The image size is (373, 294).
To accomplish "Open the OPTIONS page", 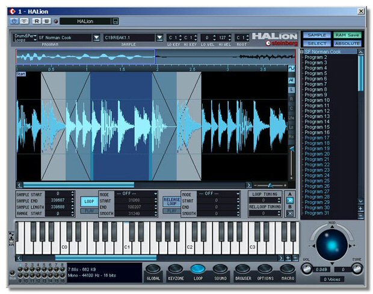I will pos(265,272).
